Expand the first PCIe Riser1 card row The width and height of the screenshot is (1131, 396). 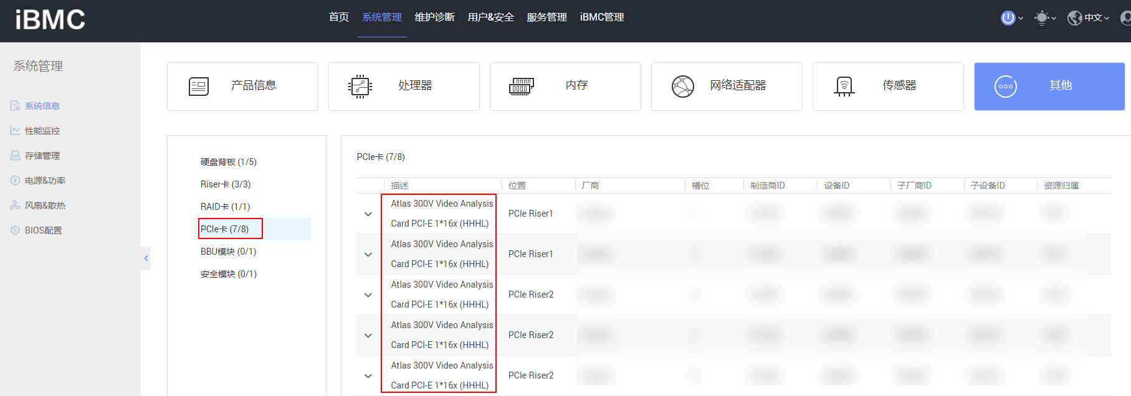coord(368,214)
